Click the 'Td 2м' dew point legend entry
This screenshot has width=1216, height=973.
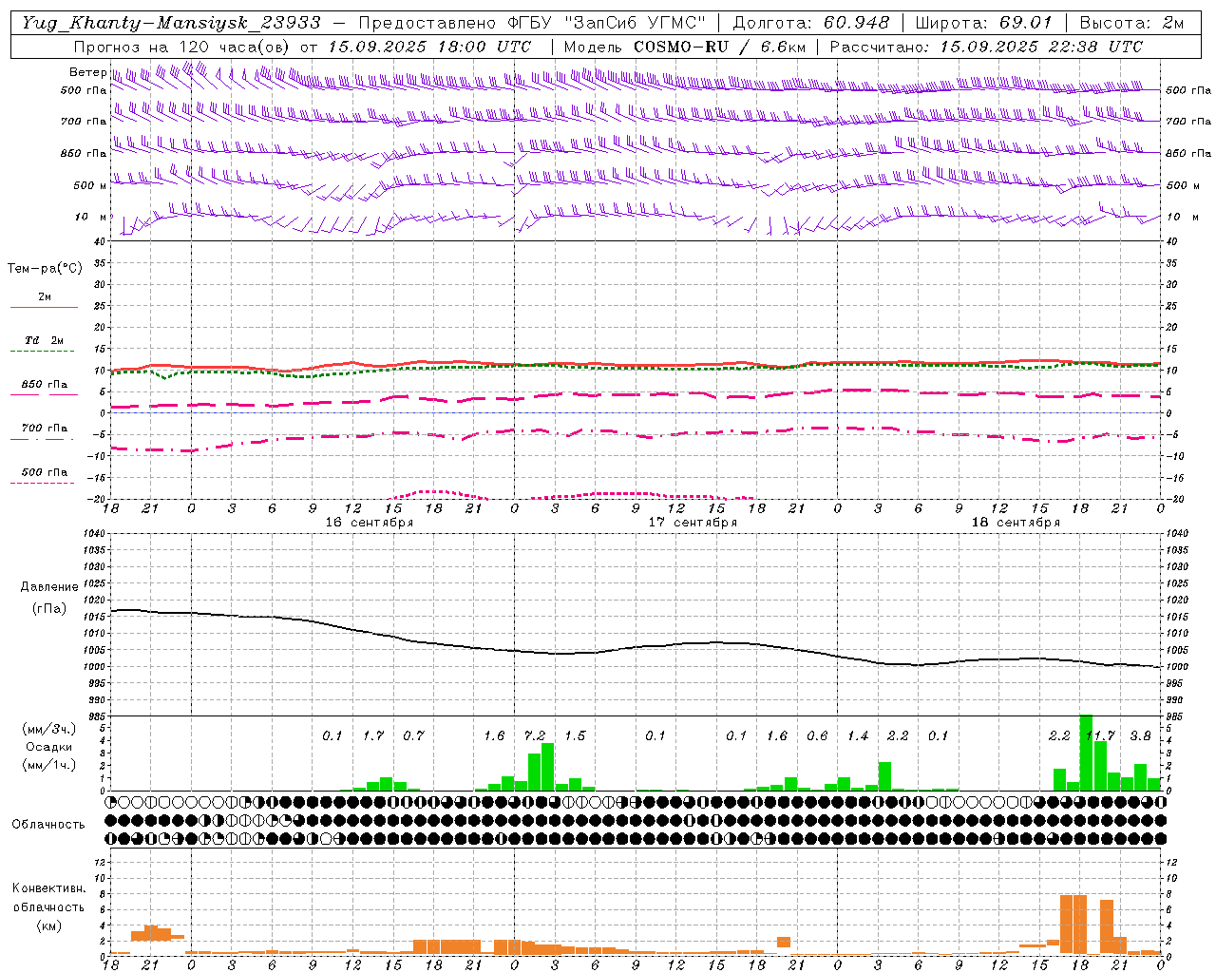[44, 340]
